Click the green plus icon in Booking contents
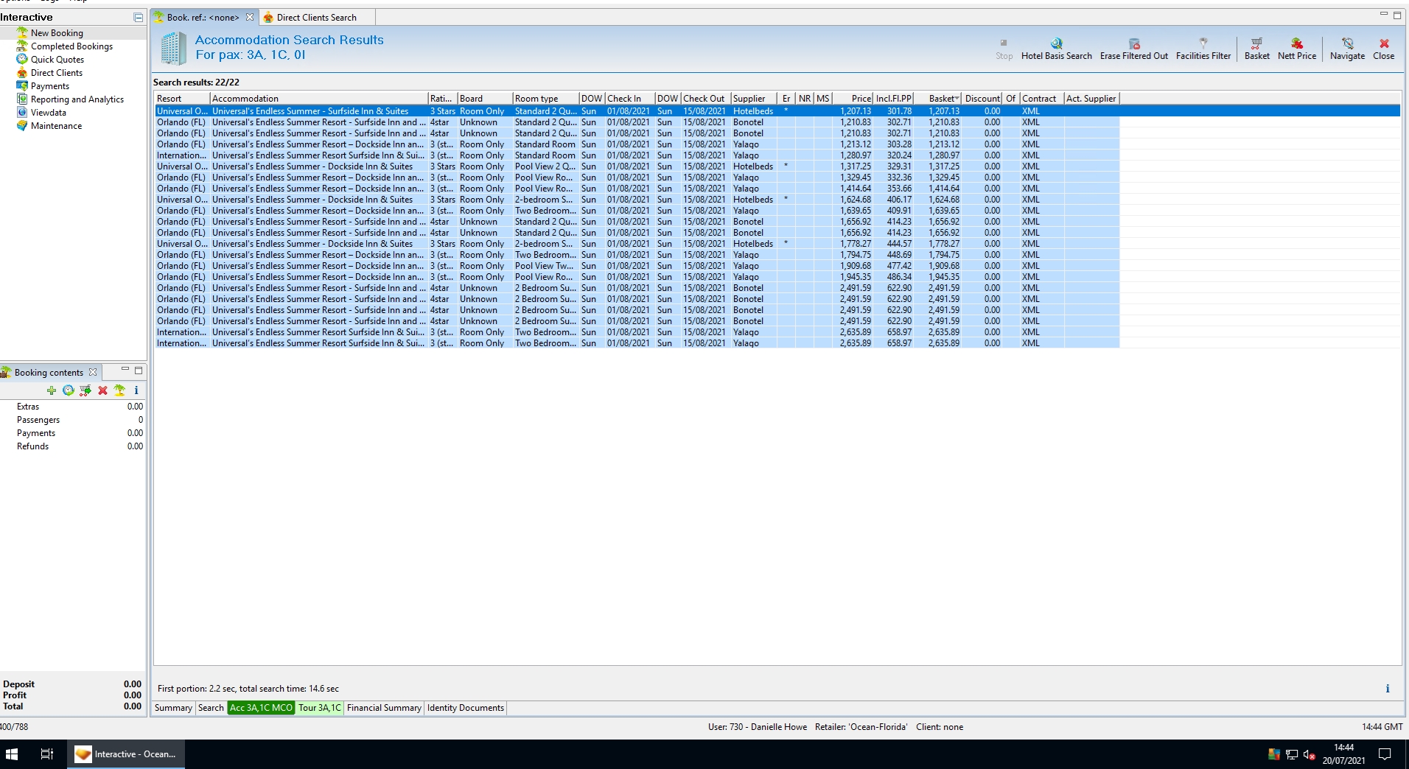This screenshot has width=1409, height=769. click(x=52, y=390)
